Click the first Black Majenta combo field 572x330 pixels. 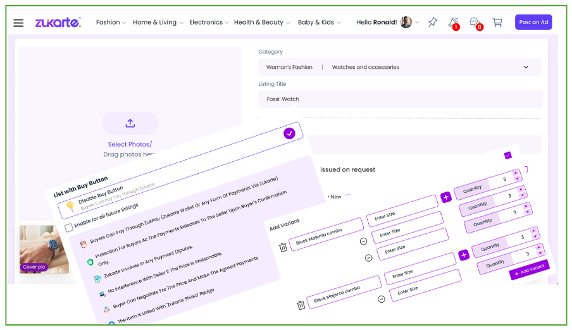coord(326,234)
